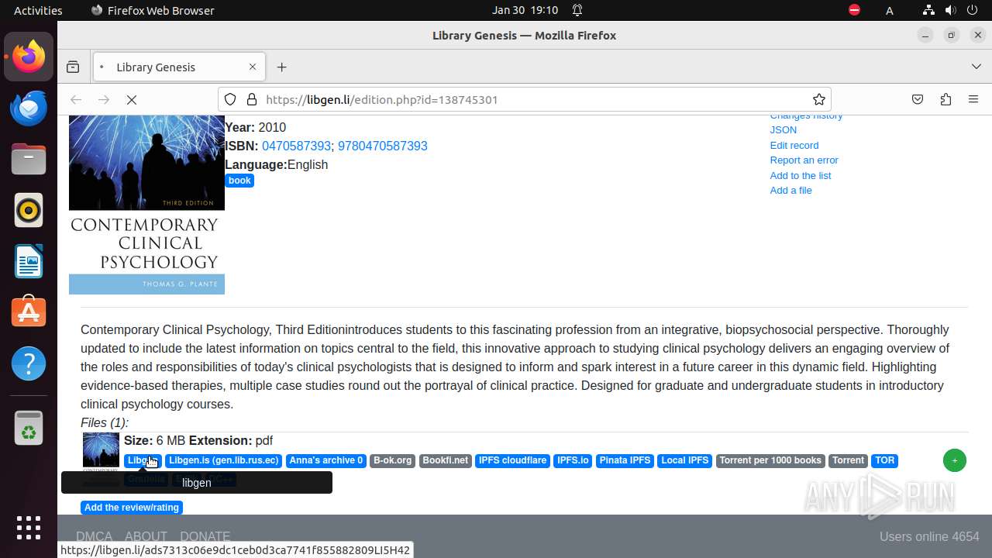Open keyboard input source indicator A
The width and height of the screenshot is (992, 558).
[890, 10]
